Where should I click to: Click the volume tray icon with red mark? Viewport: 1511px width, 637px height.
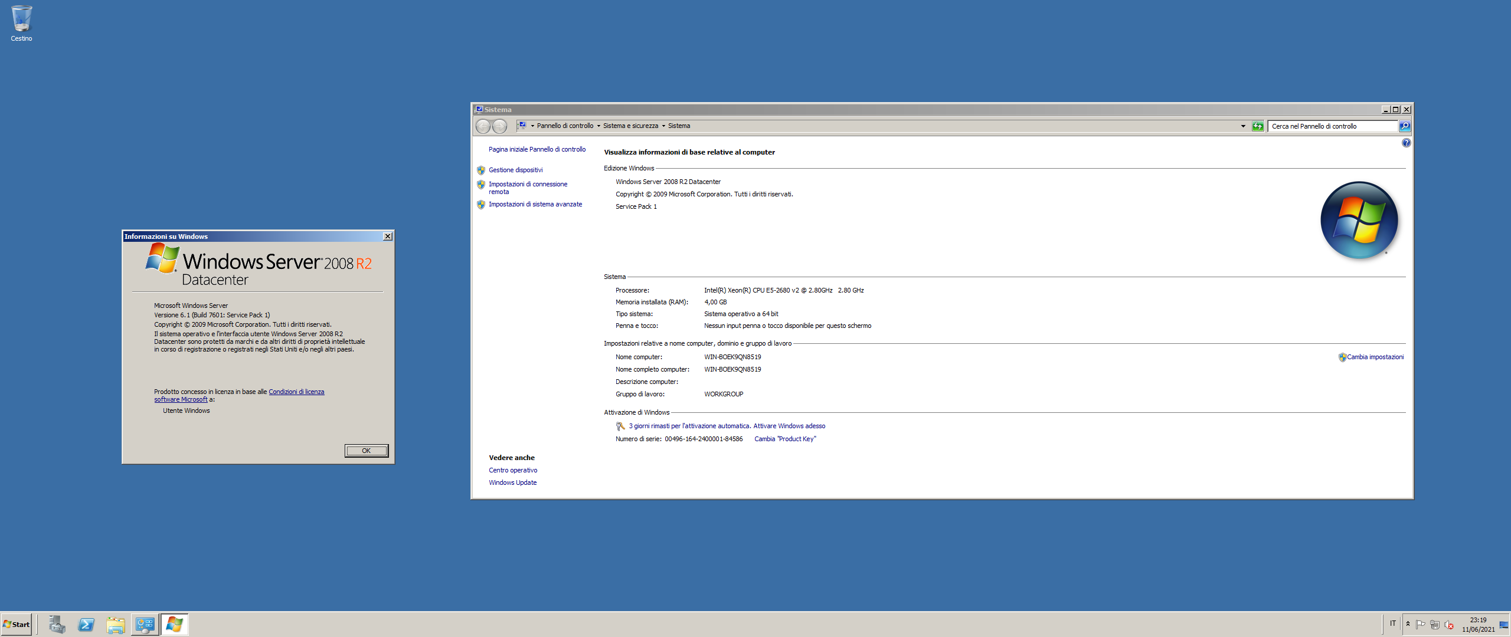point(1449,625)
